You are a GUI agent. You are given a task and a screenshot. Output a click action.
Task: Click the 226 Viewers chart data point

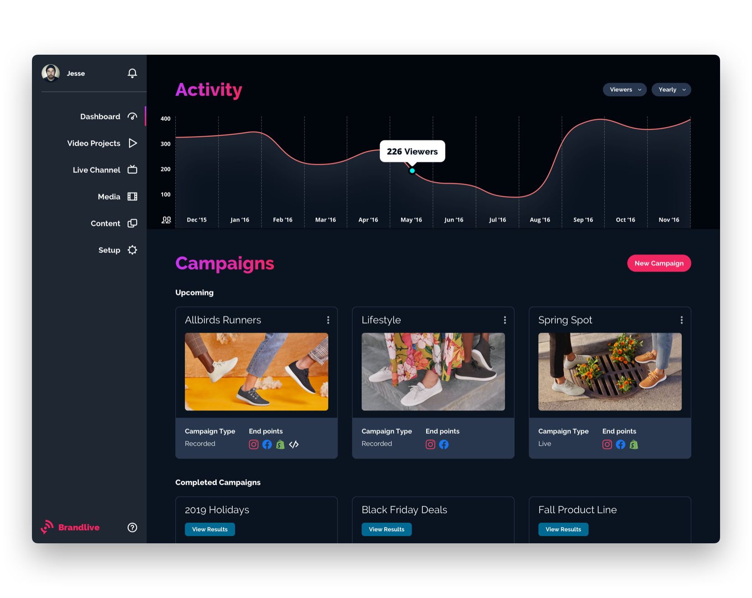(412, 170)
